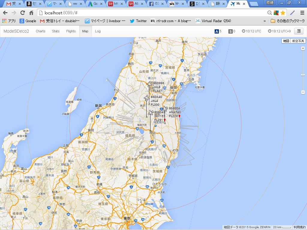Click the Mode-S count icon
The height and width of the screenshot is (230, 307).
231,31
